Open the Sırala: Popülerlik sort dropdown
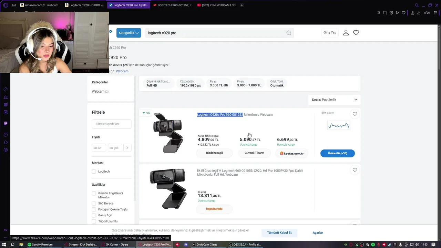 pos(334,100)
